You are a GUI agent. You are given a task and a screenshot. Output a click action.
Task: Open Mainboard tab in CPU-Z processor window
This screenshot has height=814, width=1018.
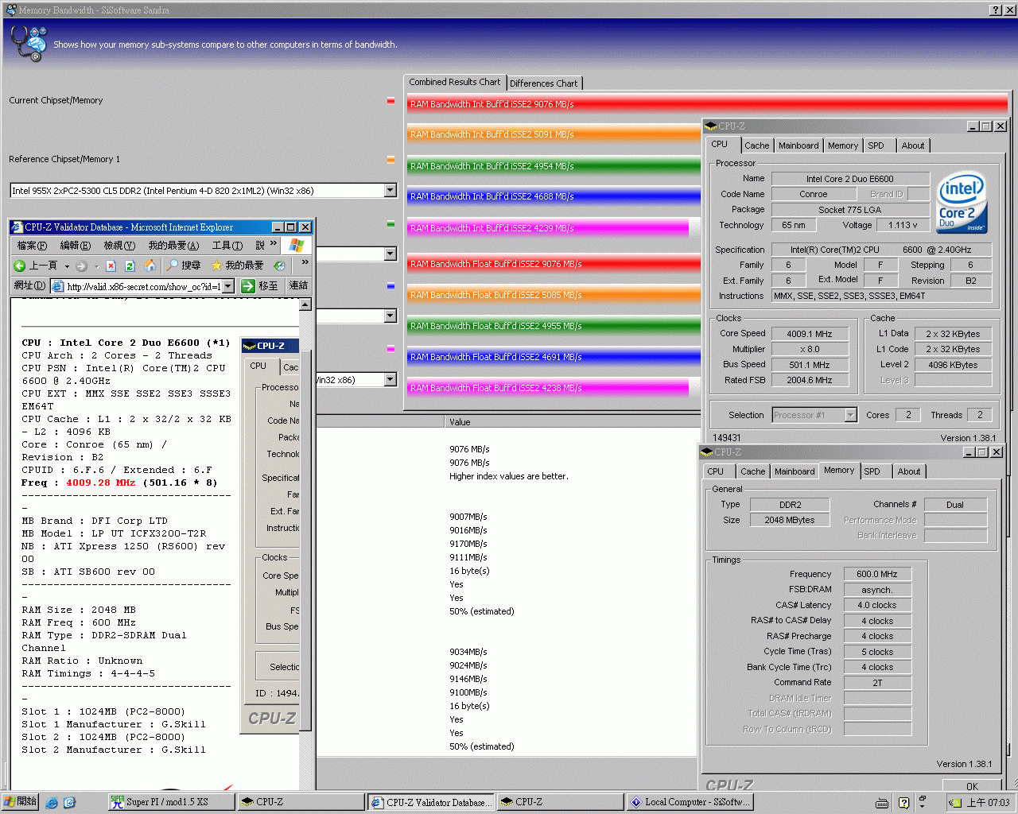(x=798, y=145)
